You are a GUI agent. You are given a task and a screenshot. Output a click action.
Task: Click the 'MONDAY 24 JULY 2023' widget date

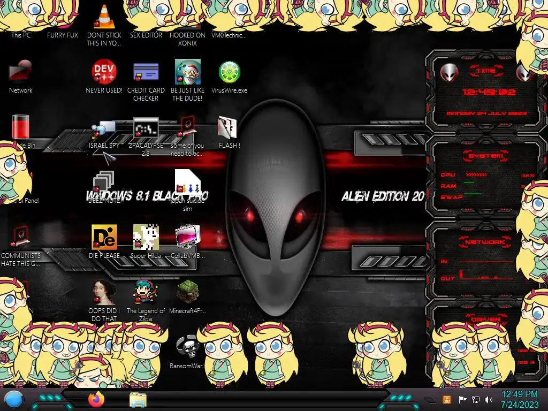click(x=486, y=113)
